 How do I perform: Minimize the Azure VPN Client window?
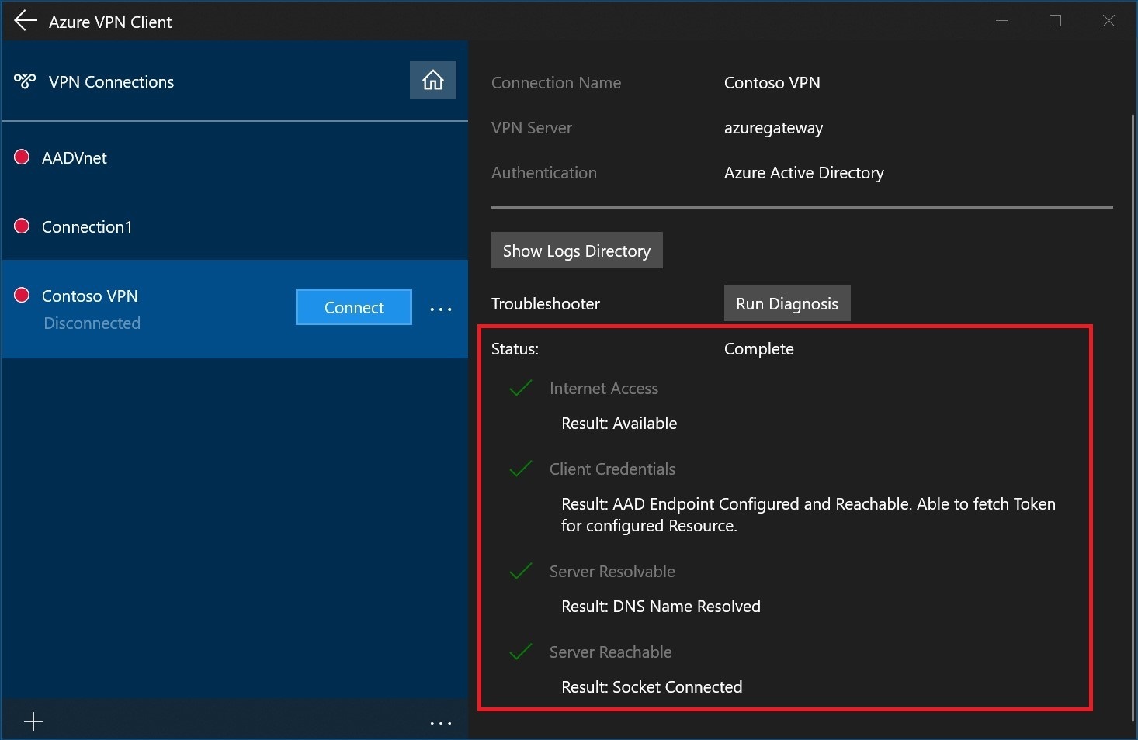click(1001, 21)
